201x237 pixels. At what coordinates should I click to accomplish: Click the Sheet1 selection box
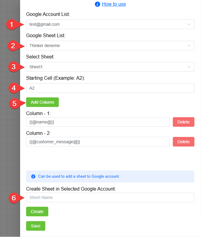coord(110,67)
